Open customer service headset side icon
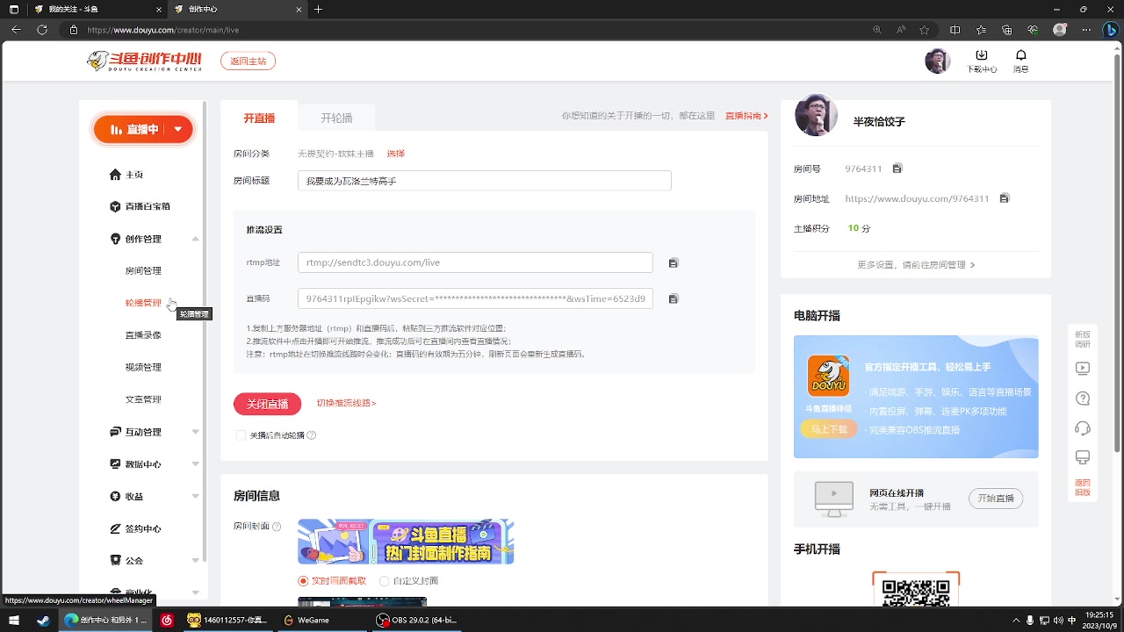 (1083, 428)
